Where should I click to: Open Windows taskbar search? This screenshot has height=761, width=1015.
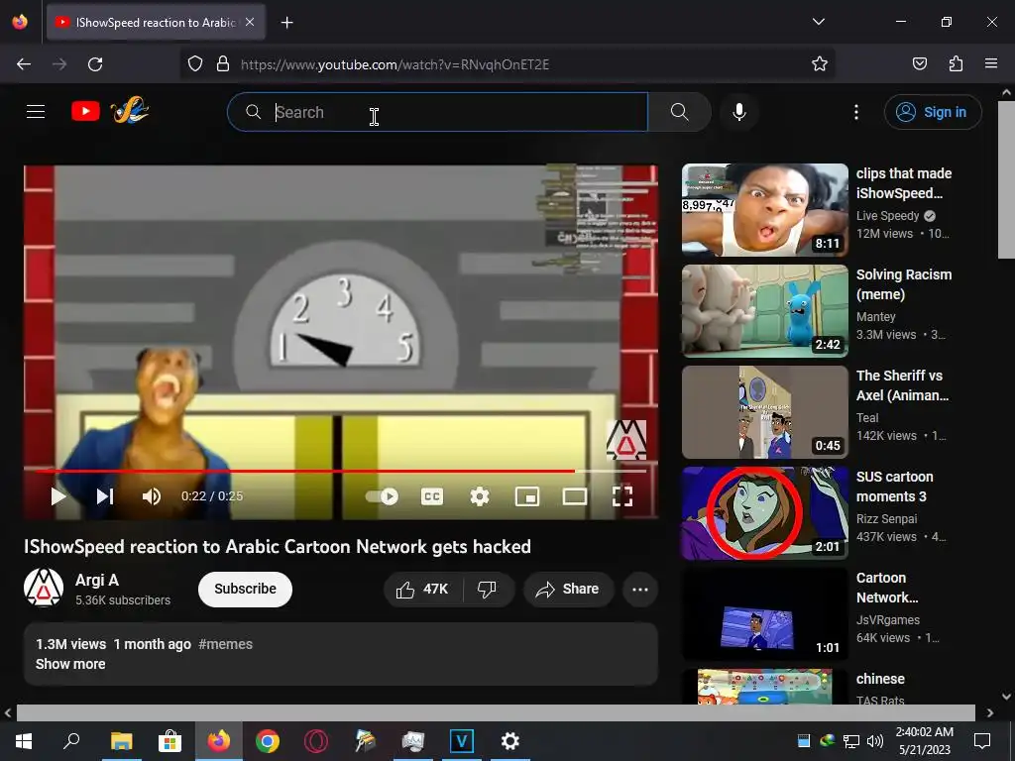[71, 741]
